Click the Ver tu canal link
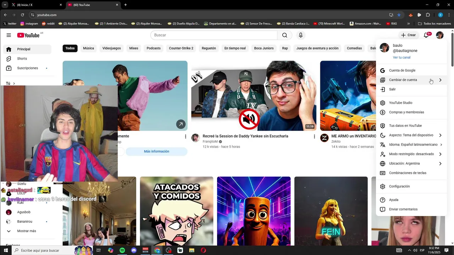The height and width of the screenshot is (255, 454). click(x=402, y=57)
